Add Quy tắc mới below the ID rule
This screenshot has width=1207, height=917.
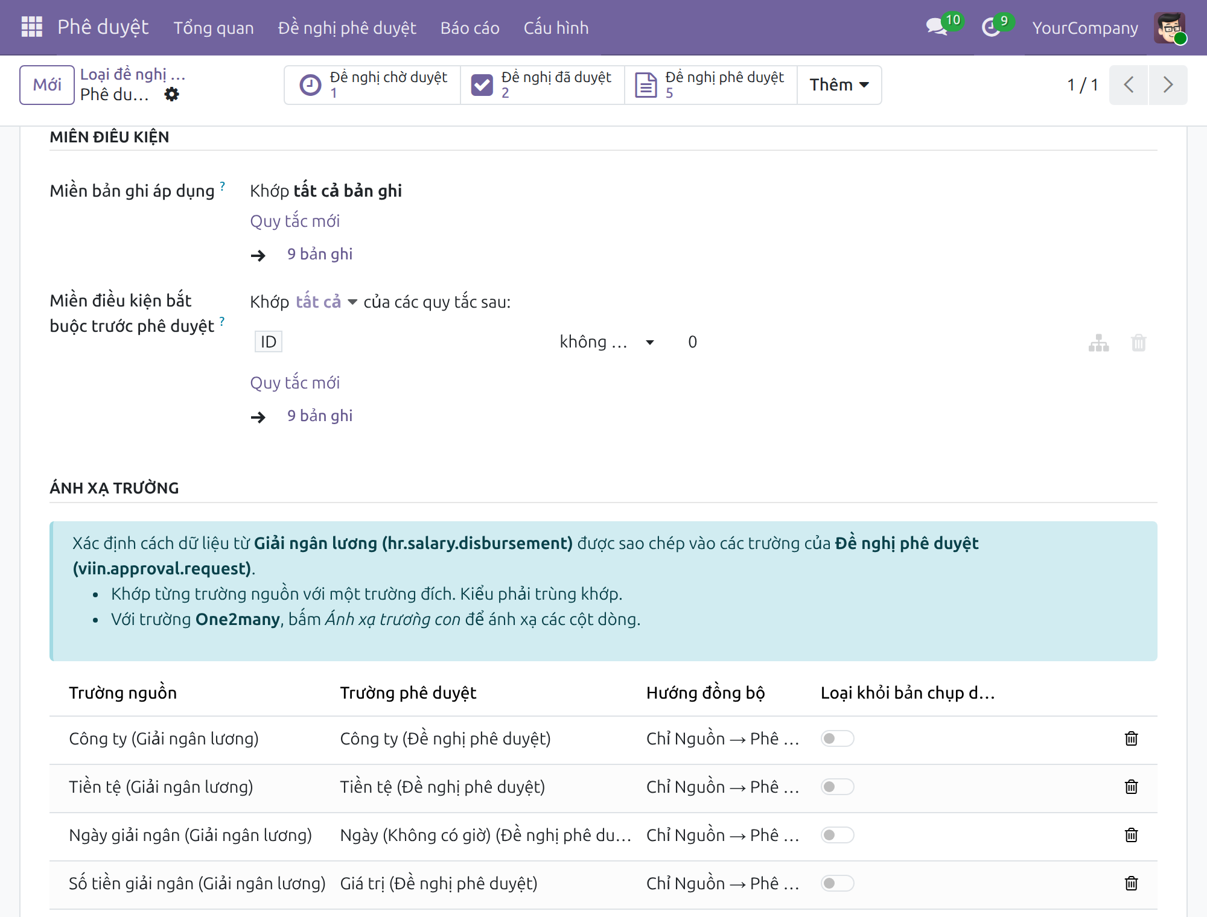tap(295, 382)
